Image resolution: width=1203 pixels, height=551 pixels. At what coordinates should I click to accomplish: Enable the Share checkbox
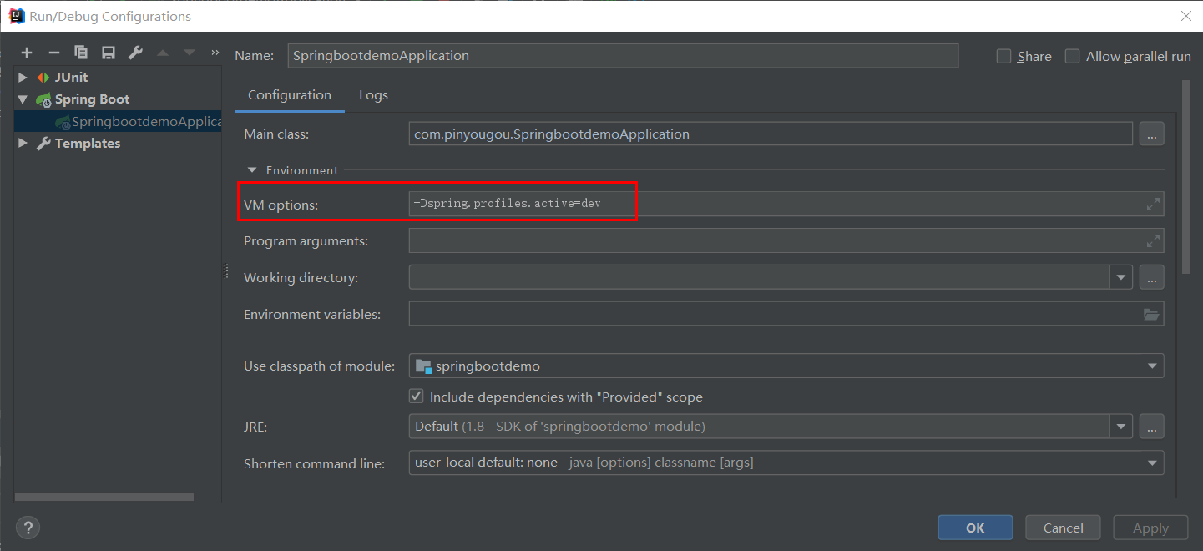click(x=1004, y=57)
